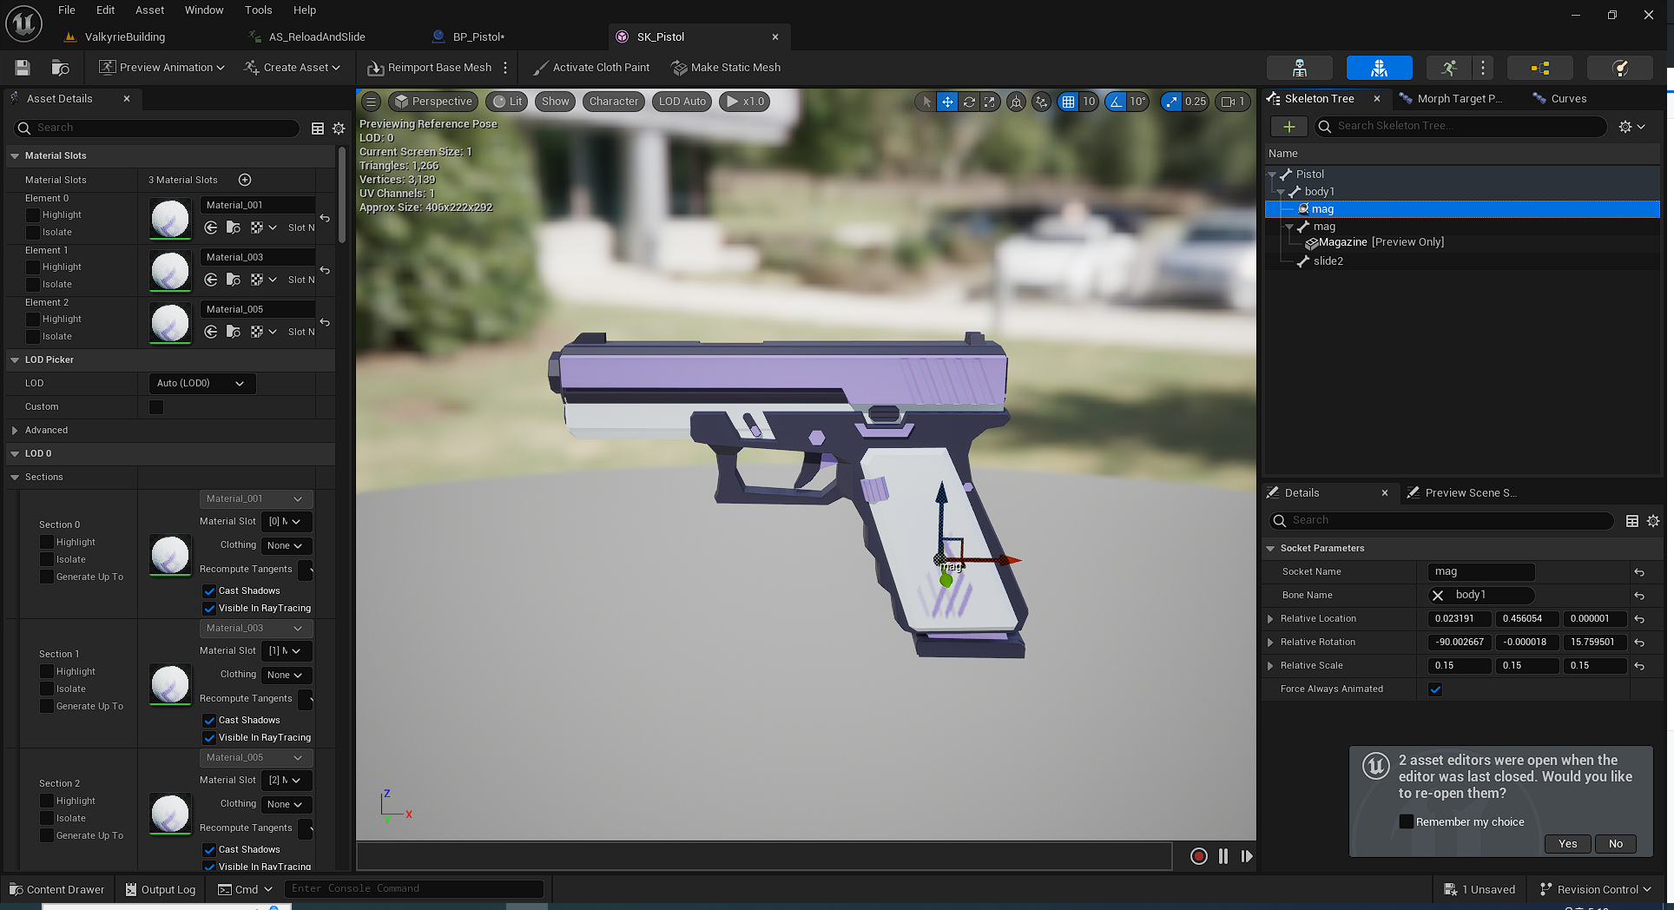Image resolution: width=1674 pixels, height=910 pixels.
Task: Expand Relative Scale row
Action: tap(1270, 666)
